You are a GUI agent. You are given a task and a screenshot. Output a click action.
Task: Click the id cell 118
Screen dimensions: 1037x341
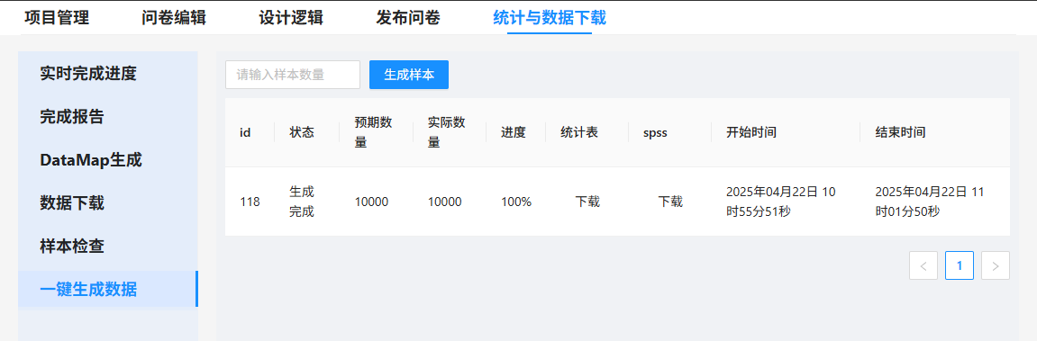click(x=250, y=202)
